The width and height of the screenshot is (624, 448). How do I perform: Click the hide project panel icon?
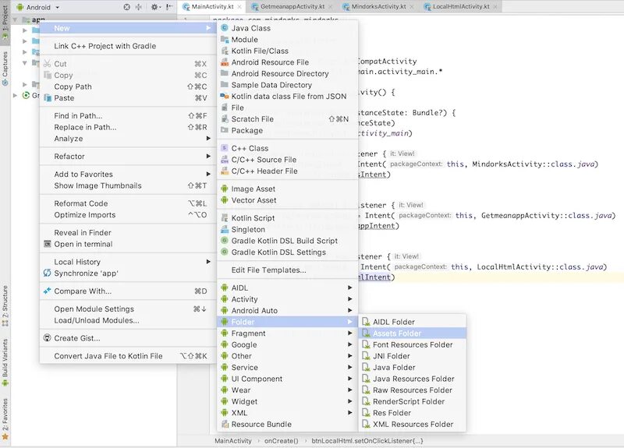169,7
